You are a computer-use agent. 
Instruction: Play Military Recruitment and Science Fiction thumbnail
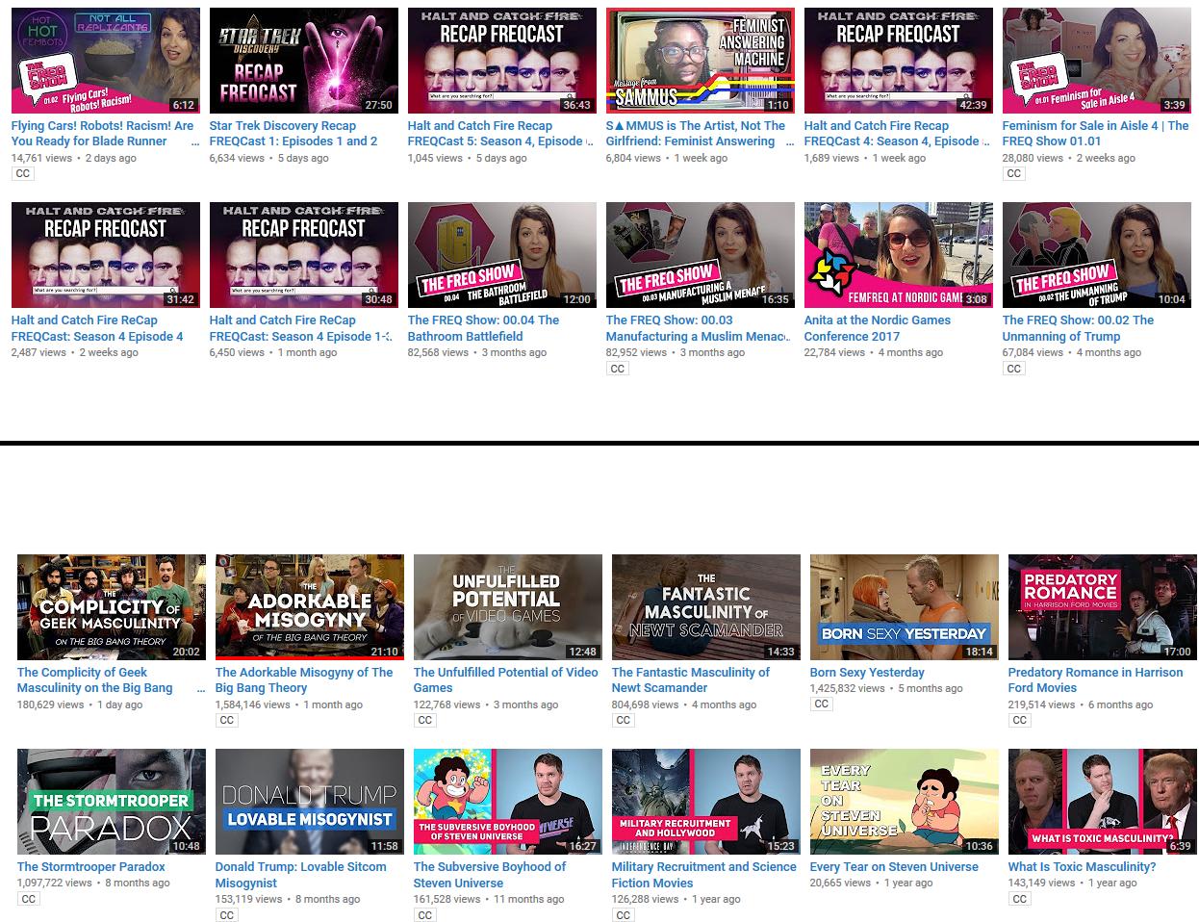point(706,802)
